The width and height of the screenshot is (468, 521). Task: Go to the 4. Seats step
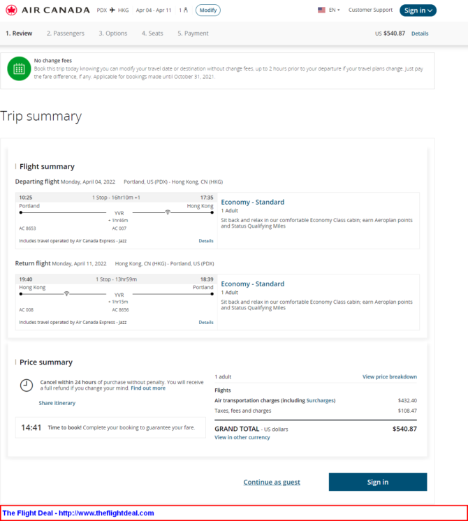152,34
